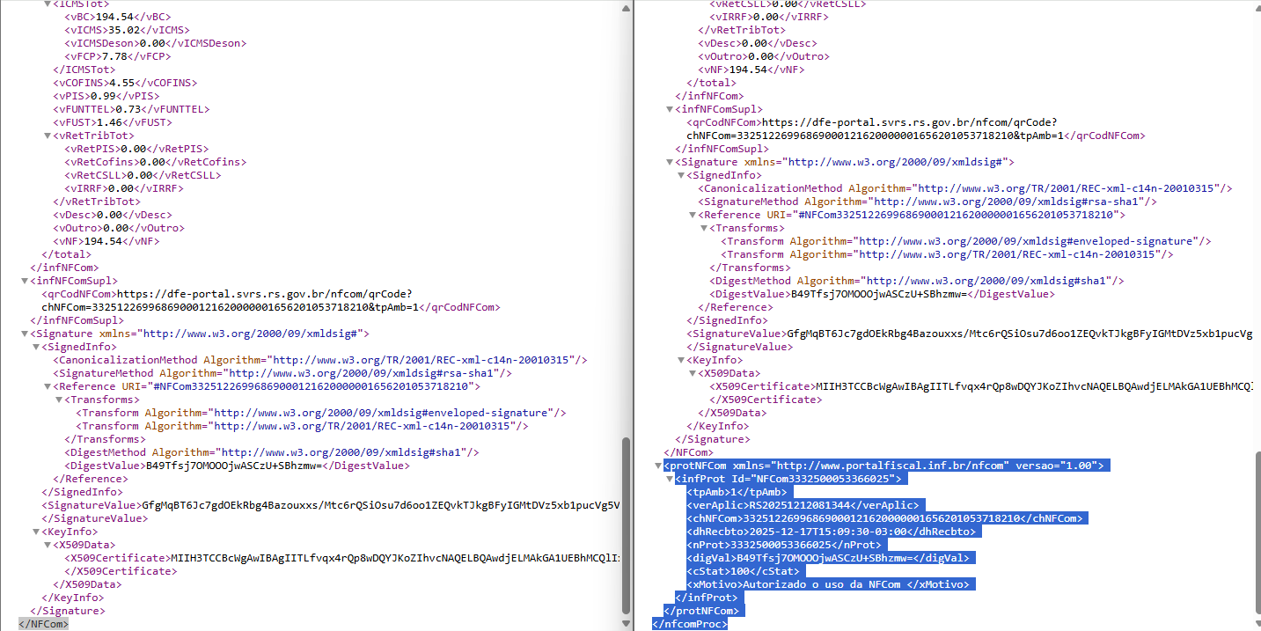Collapse the vRetTribTot node in left pane

(47, 136)
